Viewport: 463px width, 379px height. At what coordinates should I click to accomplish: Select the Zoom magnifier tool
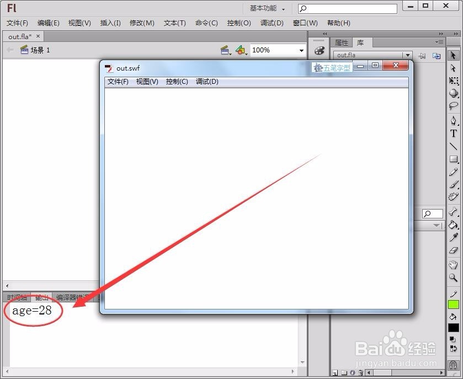[x=453, y=277]
